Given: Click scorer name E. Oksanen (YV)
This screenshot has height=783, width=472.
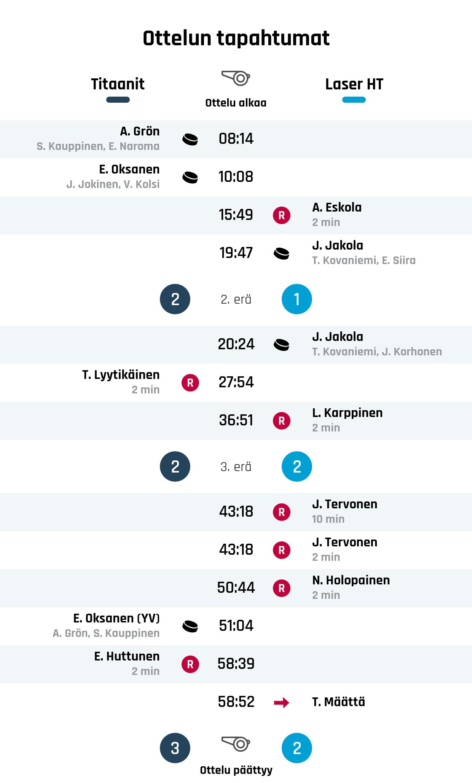Looking at the screenshot, I should pyautogui.click(x=116, y=618).
